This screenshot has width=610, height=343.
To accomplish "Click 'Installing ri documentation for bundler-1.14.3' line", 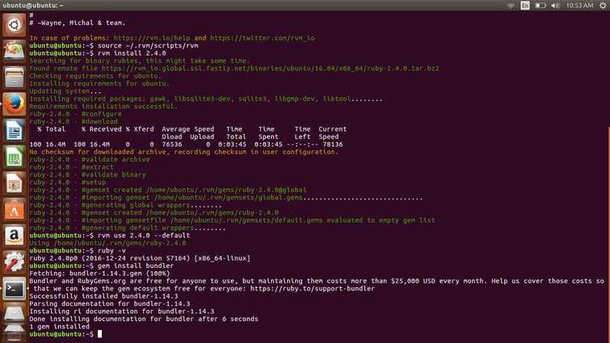I will click(122, 312).
